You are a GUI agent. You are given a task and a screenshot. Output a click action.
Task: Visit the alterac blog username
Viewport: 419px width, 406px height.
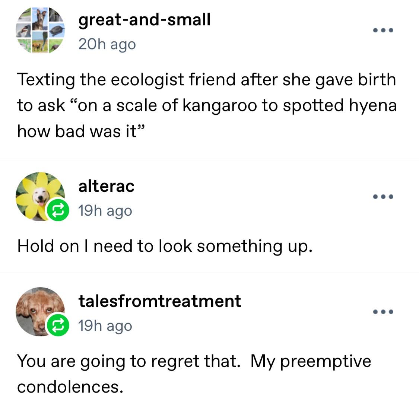(x=106, y=186)
